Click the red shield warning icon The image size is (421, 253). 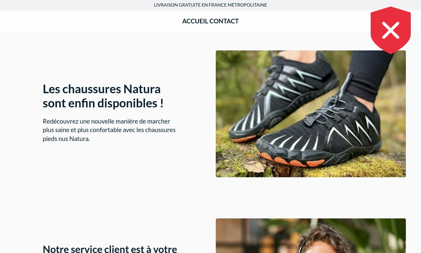(391, 30)
